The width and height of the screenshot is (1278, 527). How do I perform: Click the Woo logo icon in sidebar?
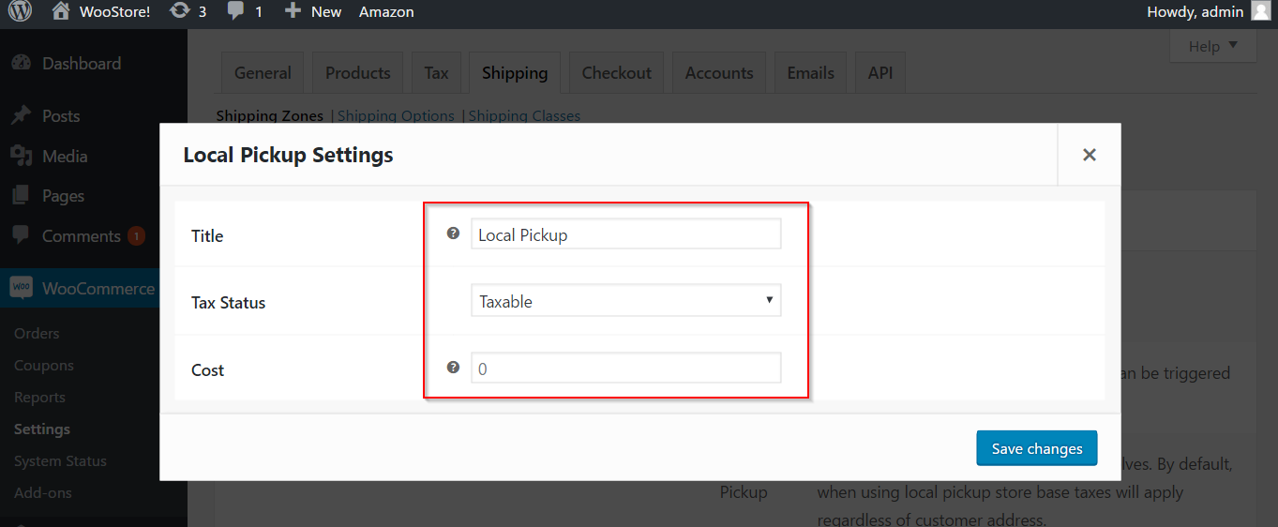point(21,288)
